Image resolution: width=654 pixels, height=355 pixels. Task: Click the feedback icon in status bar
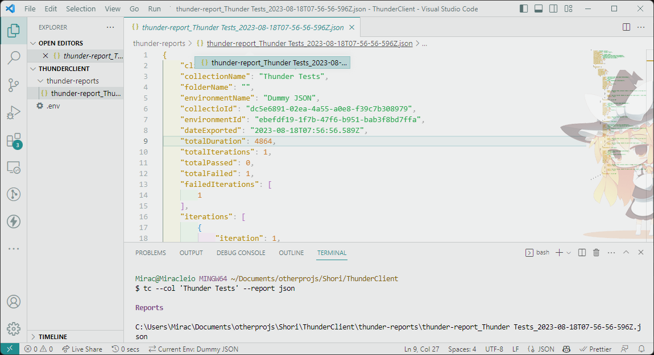coord(624,349)
